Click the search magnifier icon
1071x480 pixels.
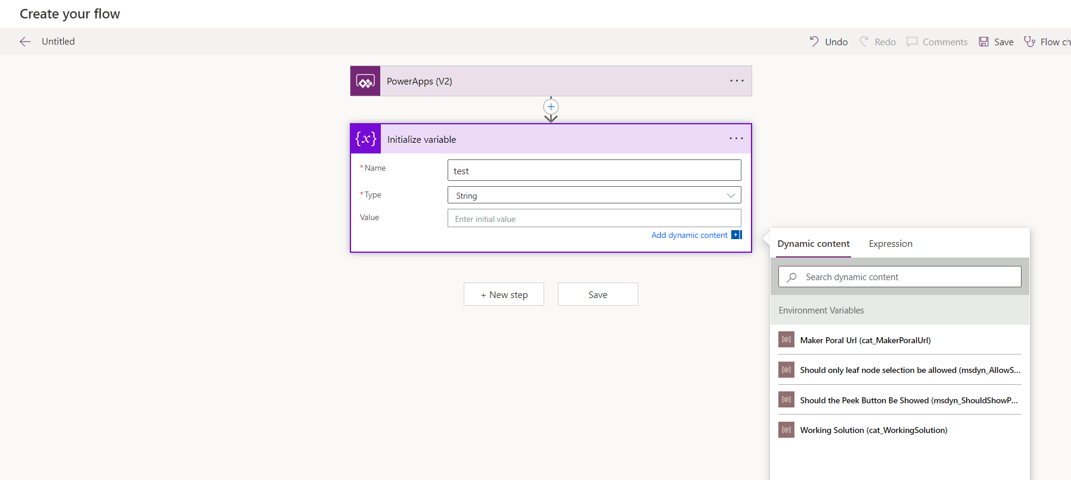pyautogui.click(x=792, y=277)
